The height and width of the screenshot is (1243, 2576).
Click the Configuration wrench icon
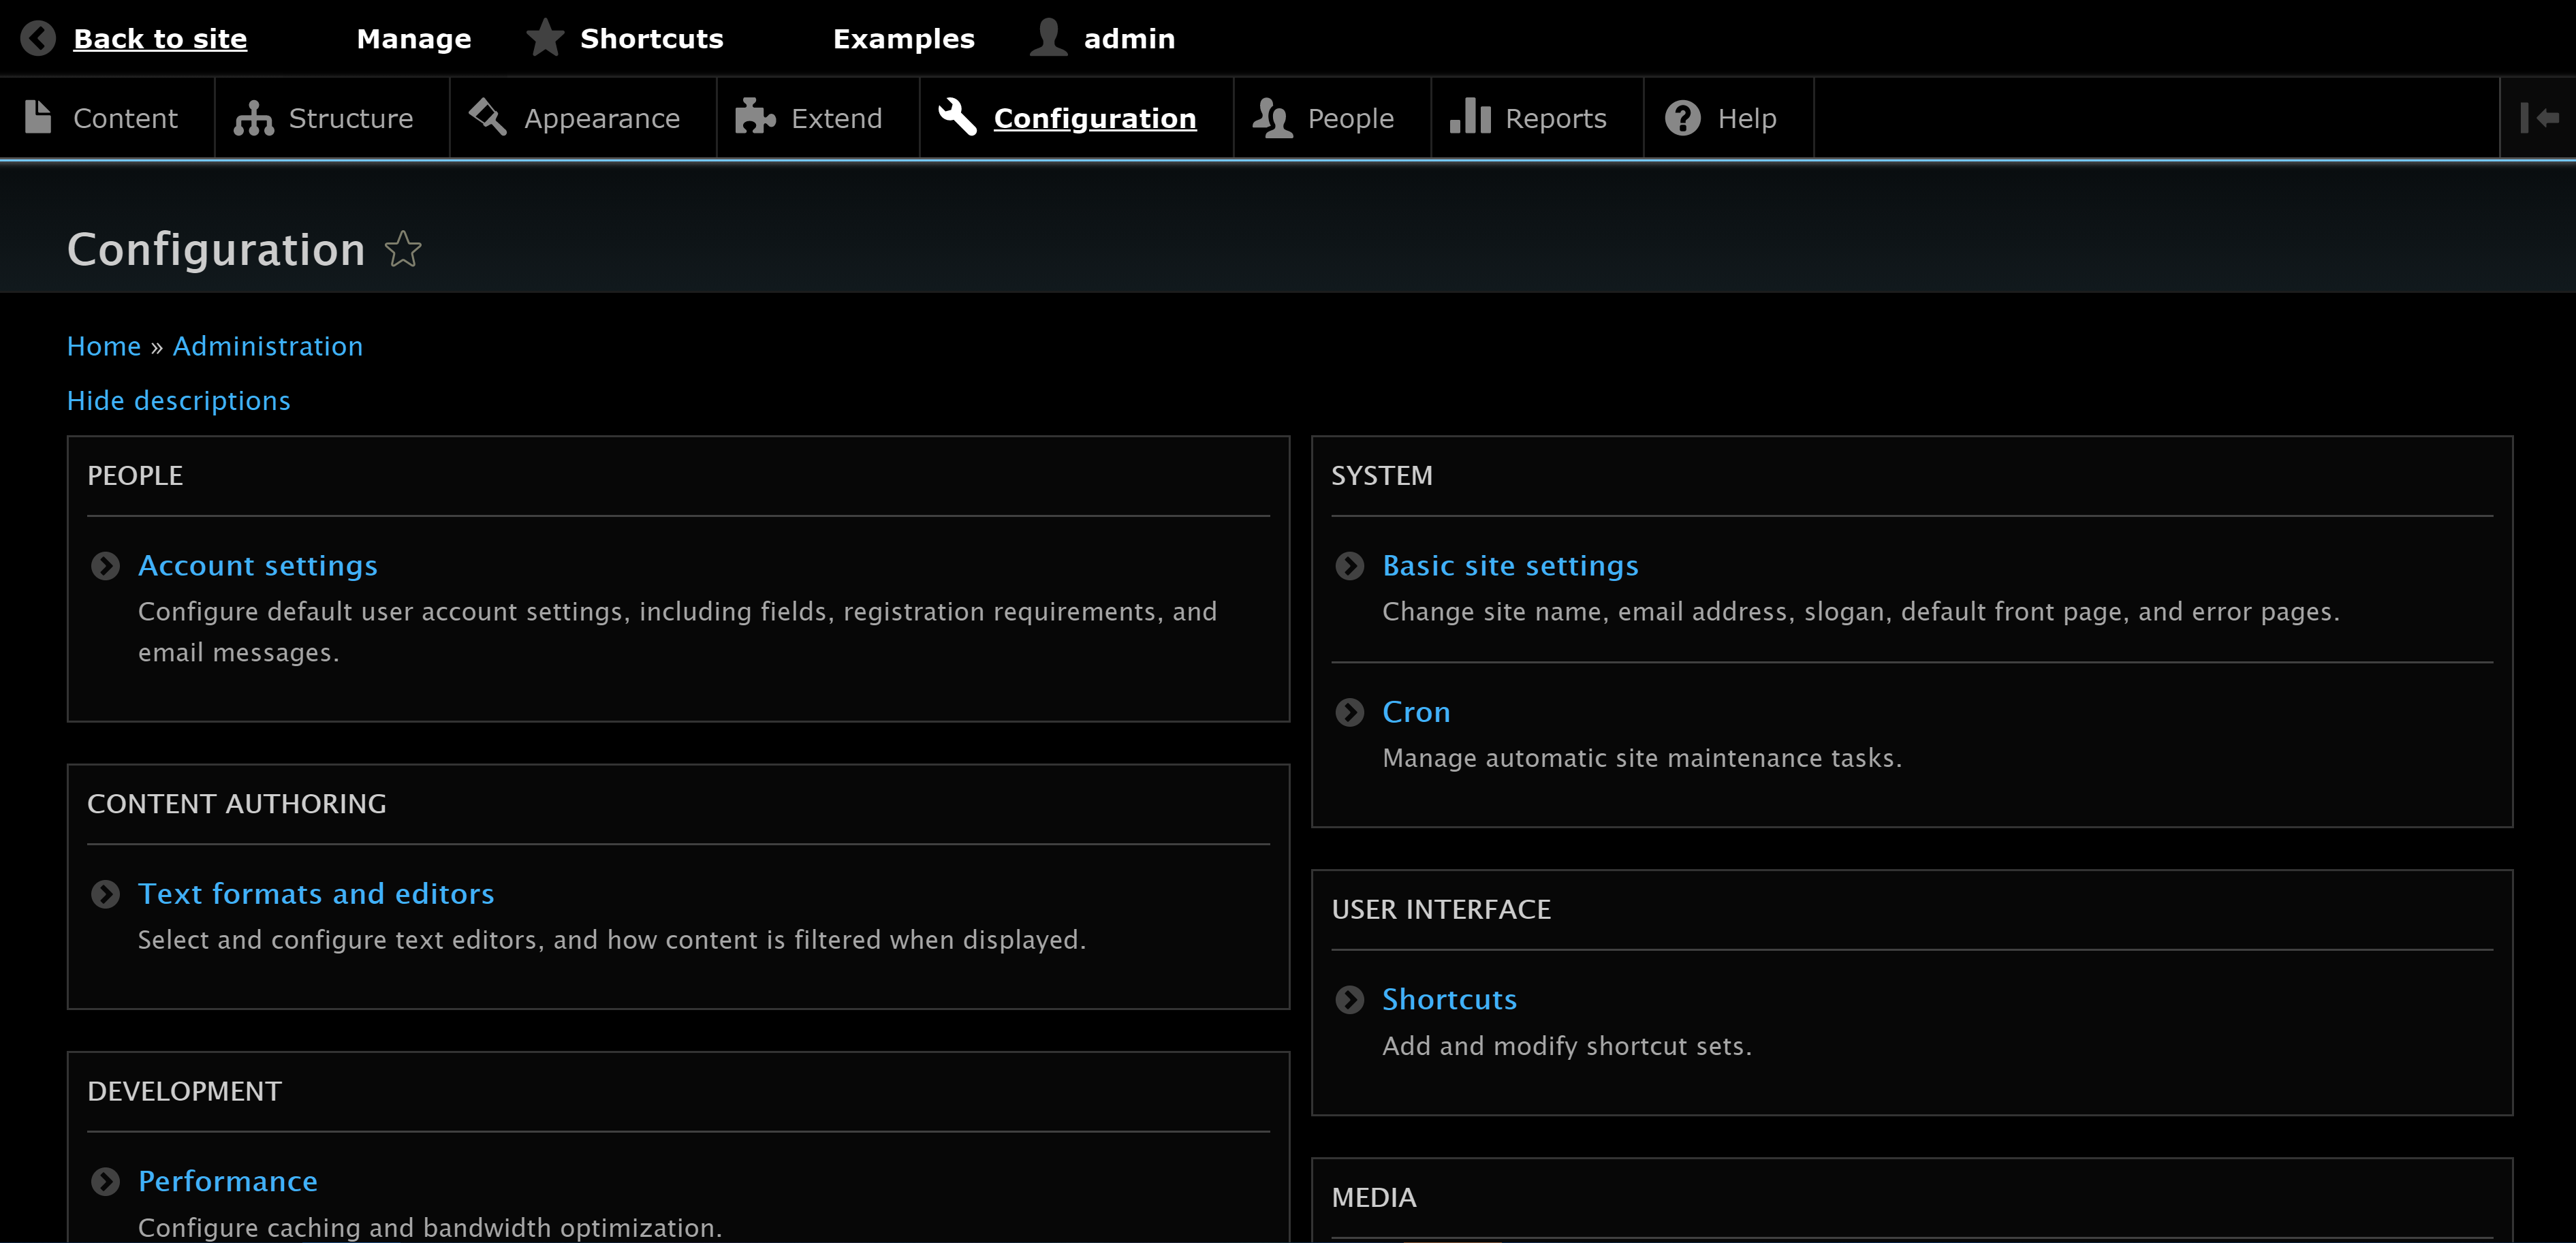(957, 117)
